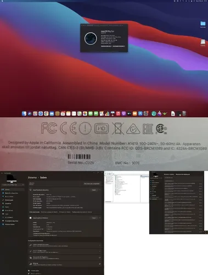Open the Photos app in the dock

[x=85, y=114]
